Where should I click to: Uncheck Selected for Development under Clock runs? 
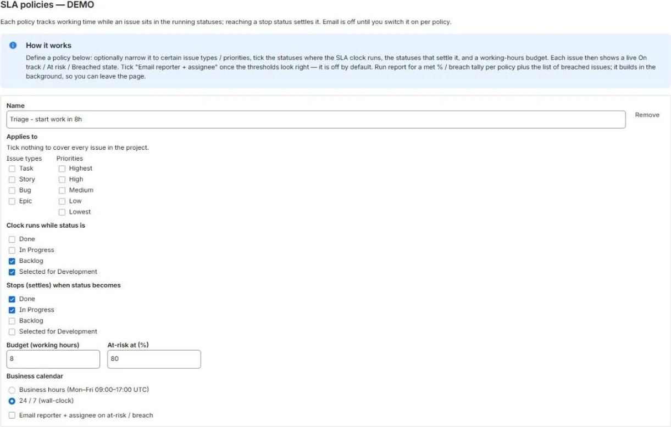pos(12,272)
